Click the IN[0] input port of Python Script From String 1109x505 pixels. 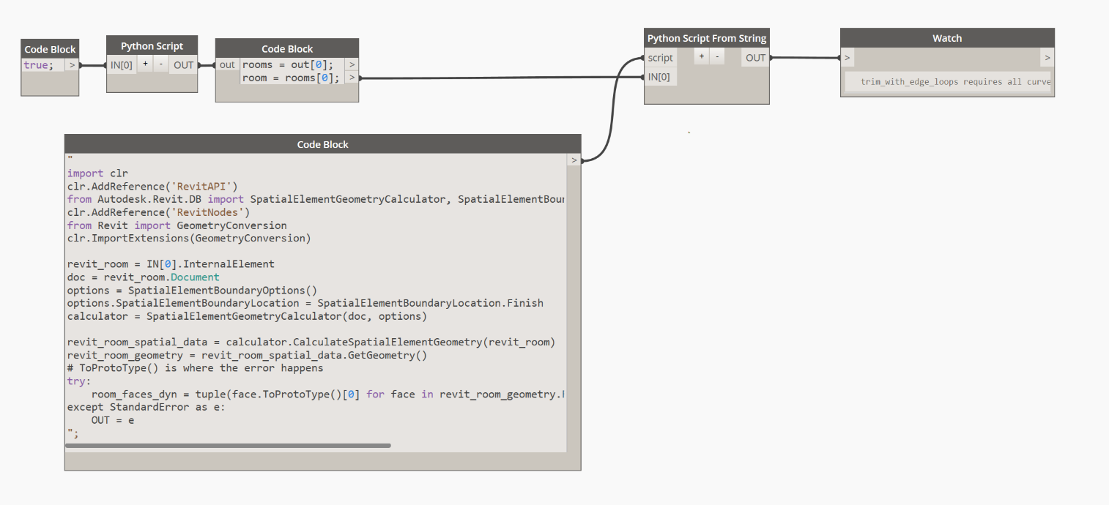click(659, 76)
